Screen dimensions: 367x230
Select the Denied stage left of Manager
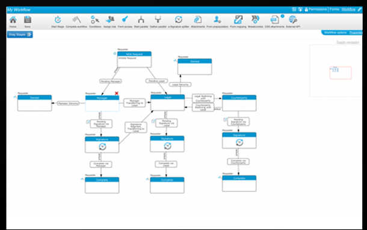click(x=35, y=103)
